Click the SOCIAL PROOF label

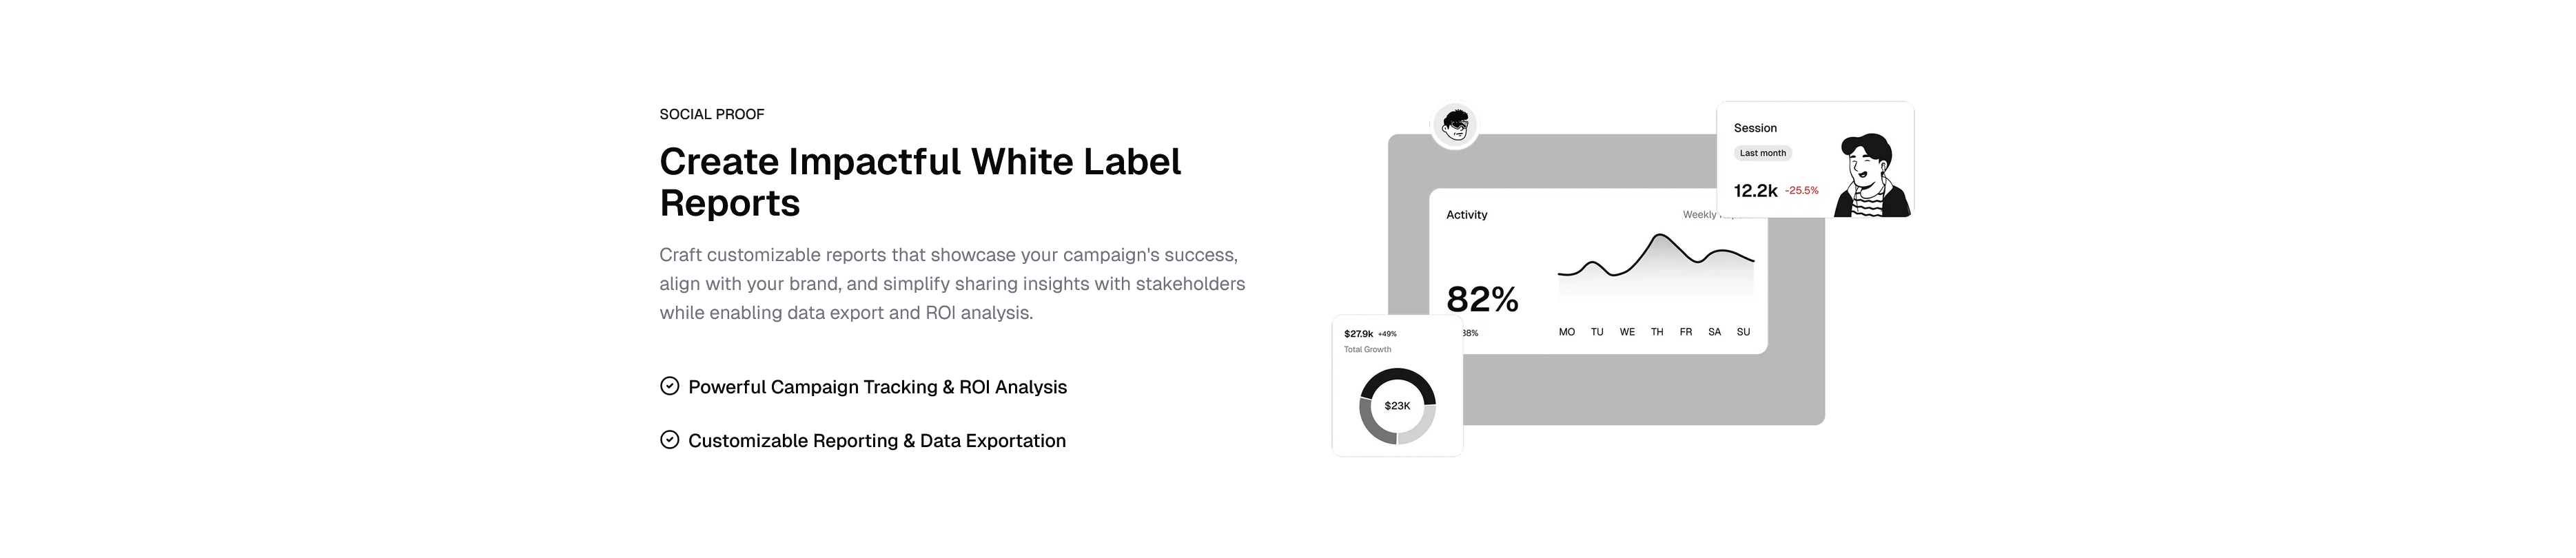tap(711, 114)
